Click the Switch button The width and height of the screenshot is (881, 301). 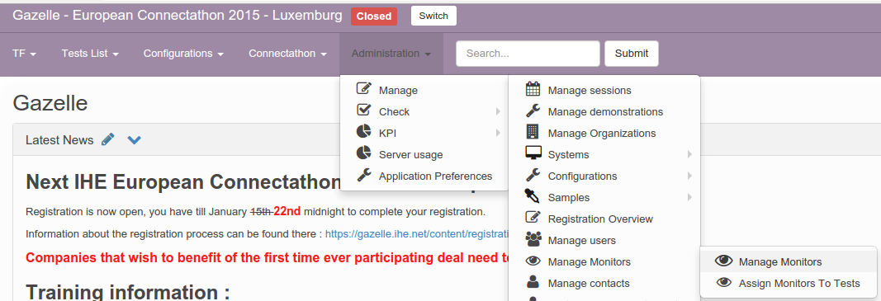pyautogui.click(x=433, y=16)
